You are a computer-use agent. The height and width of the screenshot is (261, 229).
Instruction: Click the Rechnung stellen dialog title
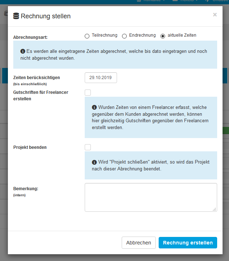coord(46,16)
